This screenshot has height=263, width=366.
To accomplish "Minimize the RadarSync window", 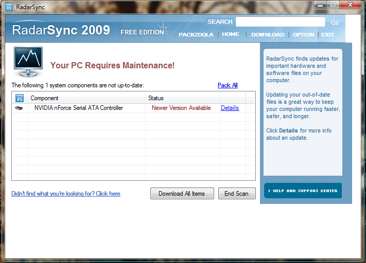I will point(320,5).
